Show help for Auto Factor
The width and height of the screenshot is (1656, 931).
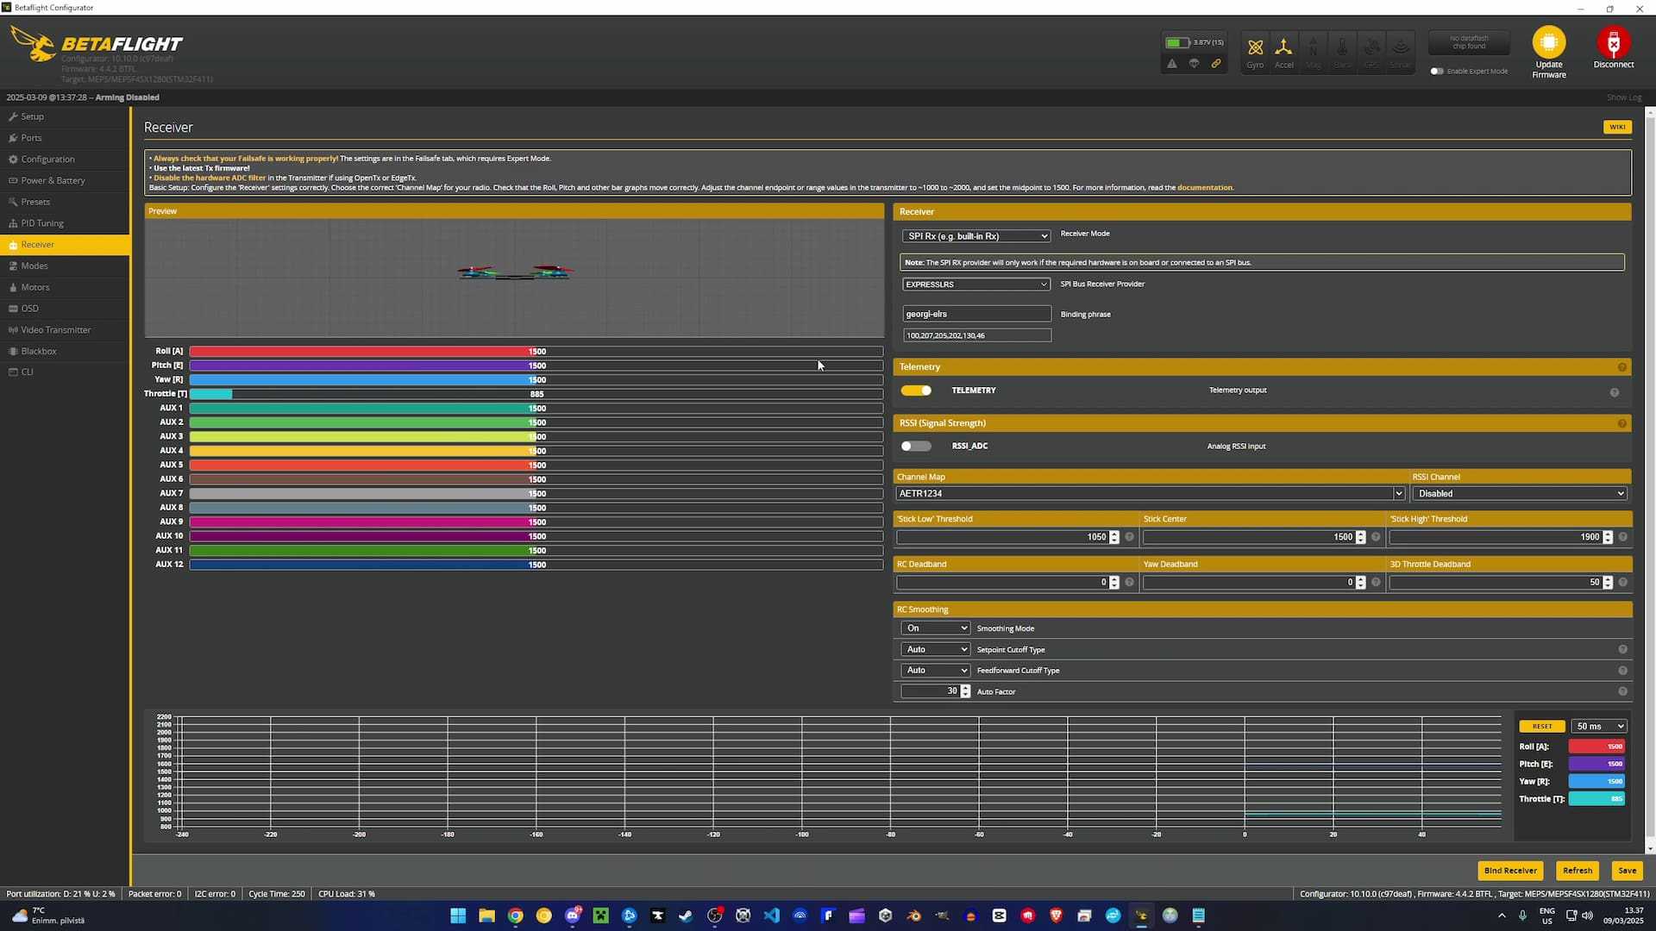(1622, 691)
